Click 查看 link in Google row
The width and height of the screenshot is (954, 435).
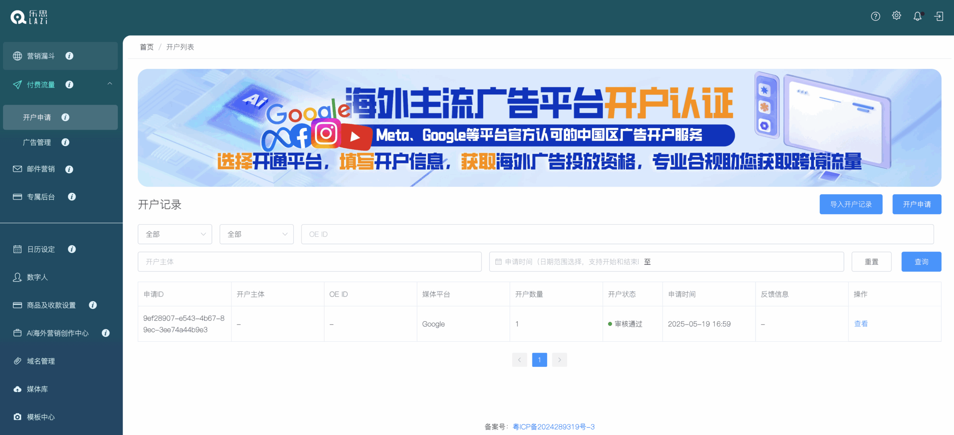point(861,324)
